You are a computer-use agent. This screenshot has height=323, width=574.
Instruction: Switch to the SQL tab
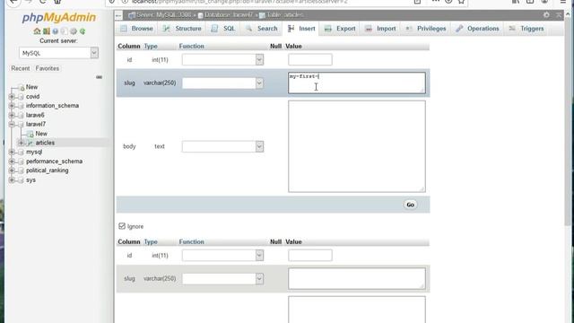[223, 29]
